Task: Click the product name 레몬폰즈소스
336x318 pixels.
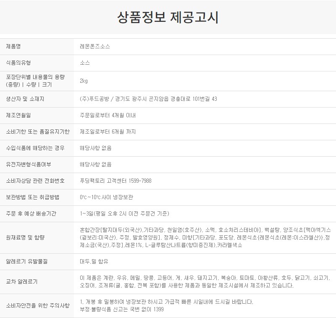Action: click(x=95, y=46)
